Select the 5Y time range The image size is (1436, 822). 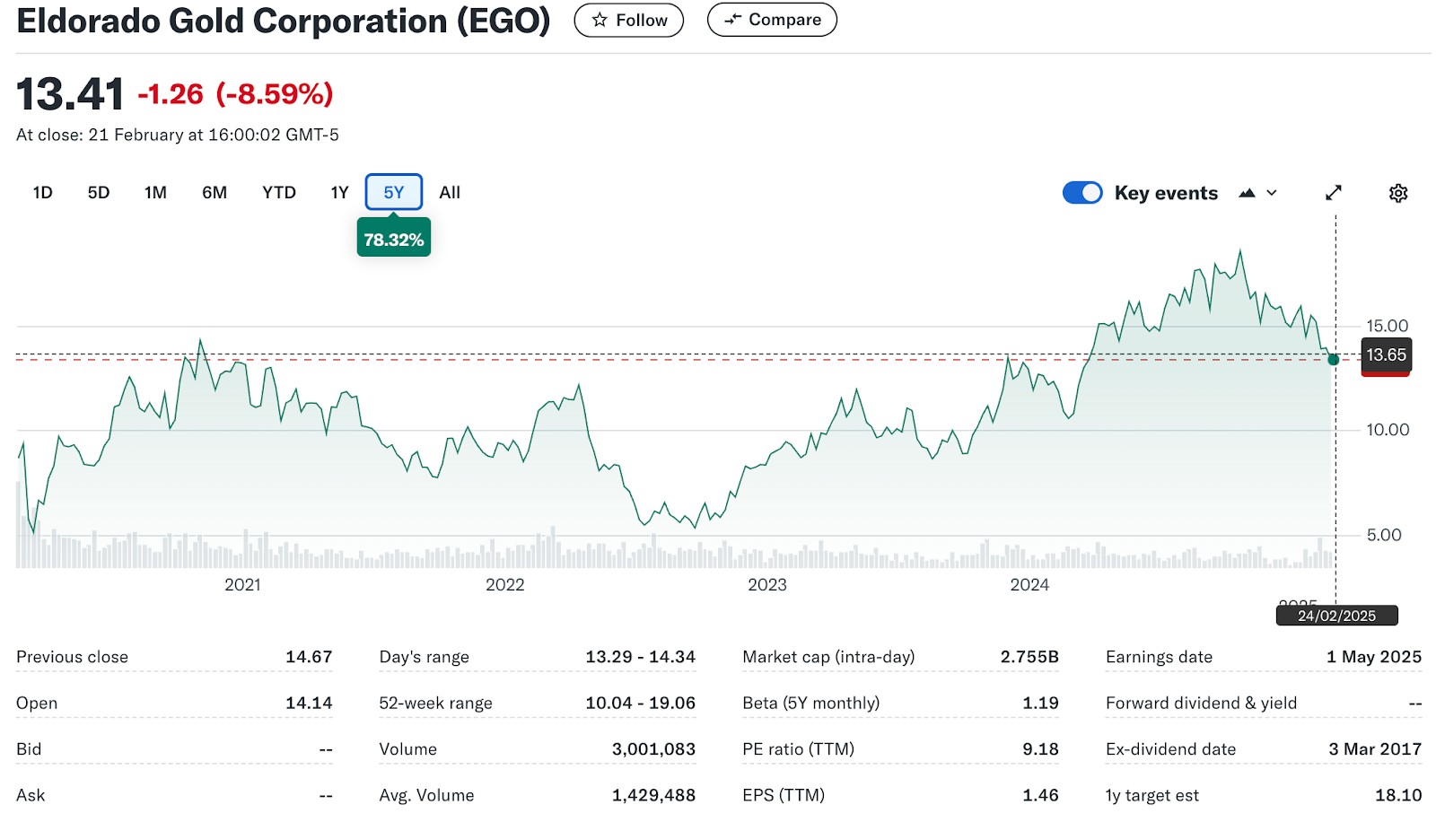[x=394, y=192]
